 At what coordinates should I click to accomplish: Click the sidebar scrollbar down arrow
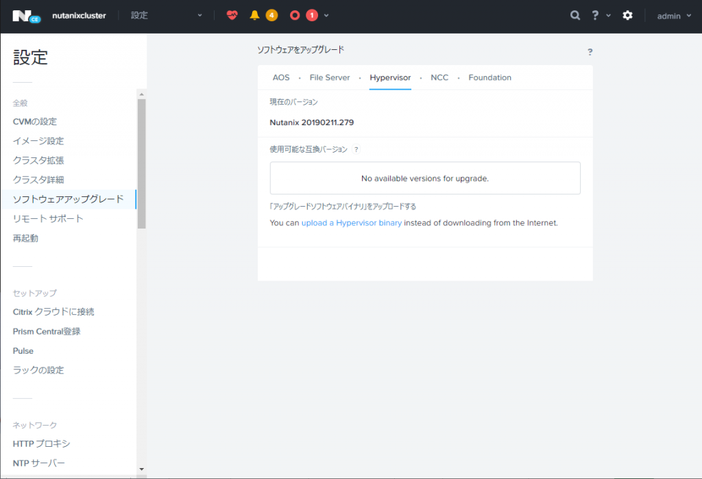[x=141, y=469]
